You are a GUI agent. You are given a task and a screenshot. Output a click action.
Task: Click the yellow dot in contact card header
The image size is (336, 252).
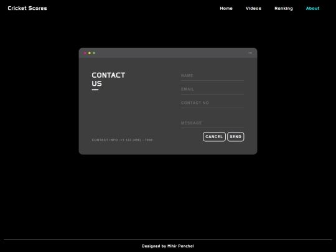(x=90, y=53)
